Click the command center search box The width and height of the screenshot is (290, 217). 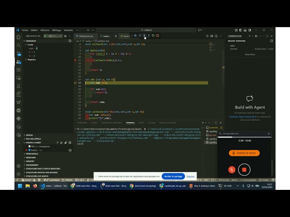(x=146, y=30)
